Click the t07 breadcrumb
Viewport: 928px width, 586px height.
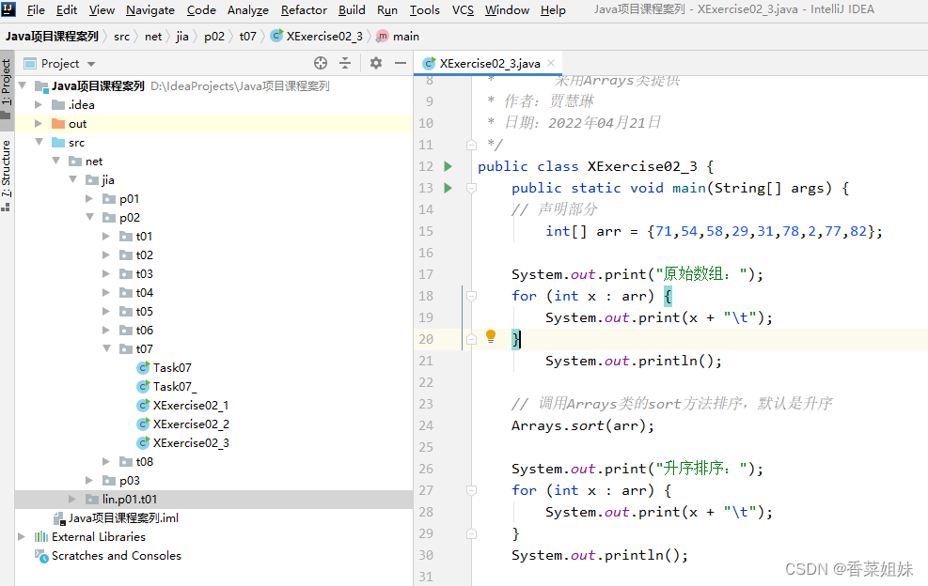[x=247, y=37]
